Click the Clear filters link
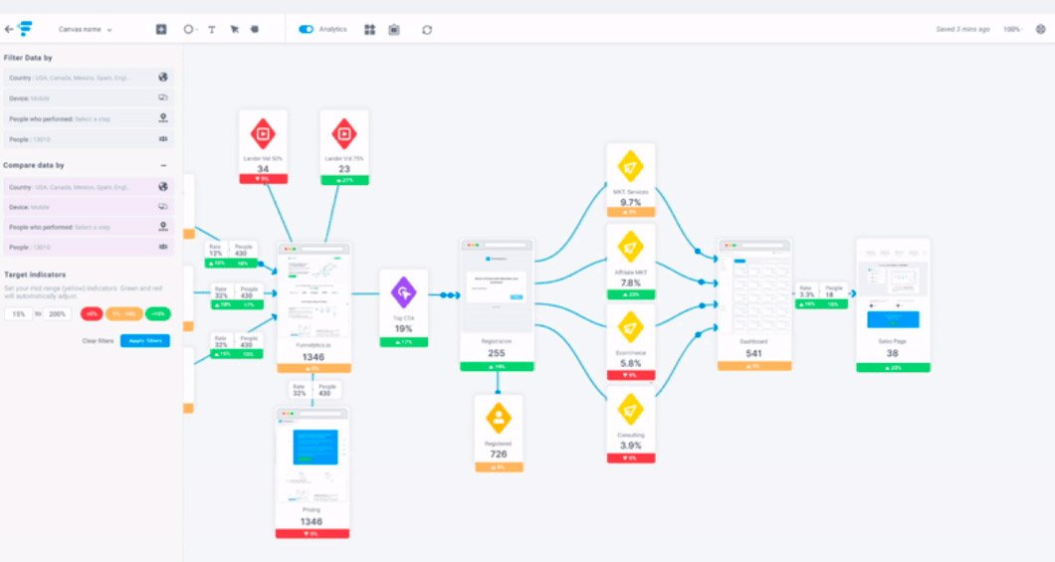This screenshot has width=1055, height=562. tap(98, 340)
